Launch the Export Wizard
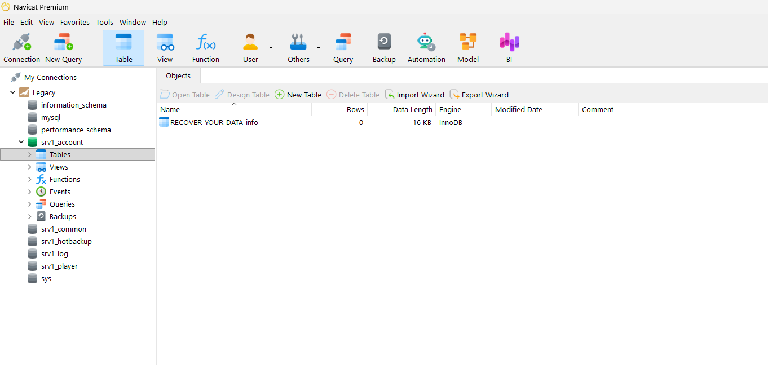 point(479,95)
